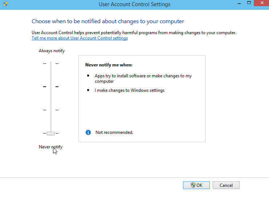
Task: Click the Never notify label
Action: click(x=50, y=147)
